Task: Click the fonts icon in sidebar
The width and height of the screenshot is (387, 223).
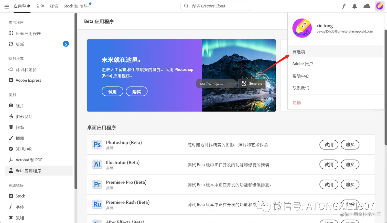Action: (11, 207)
